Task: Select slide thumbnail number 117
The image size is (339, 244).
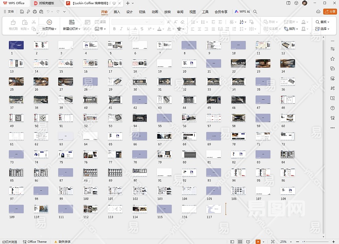Action: pos(214,209)
